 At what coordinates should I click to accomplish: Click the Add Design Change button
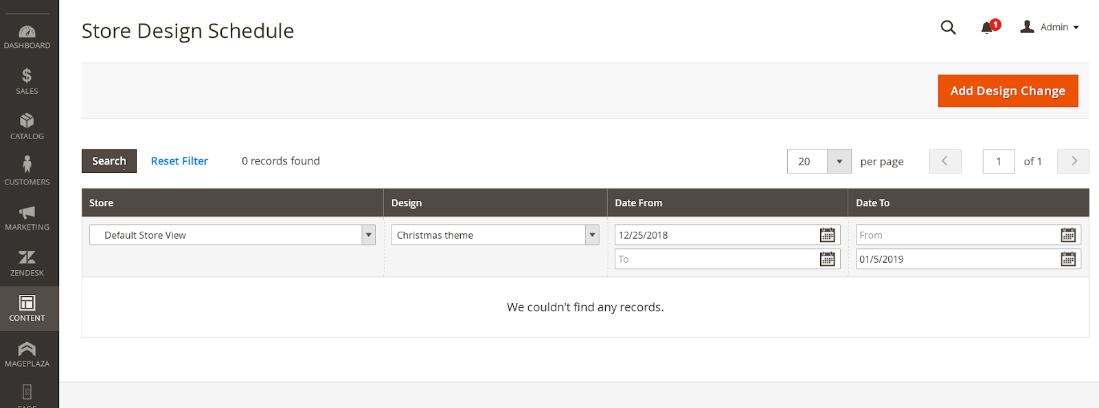[1008, 91]
